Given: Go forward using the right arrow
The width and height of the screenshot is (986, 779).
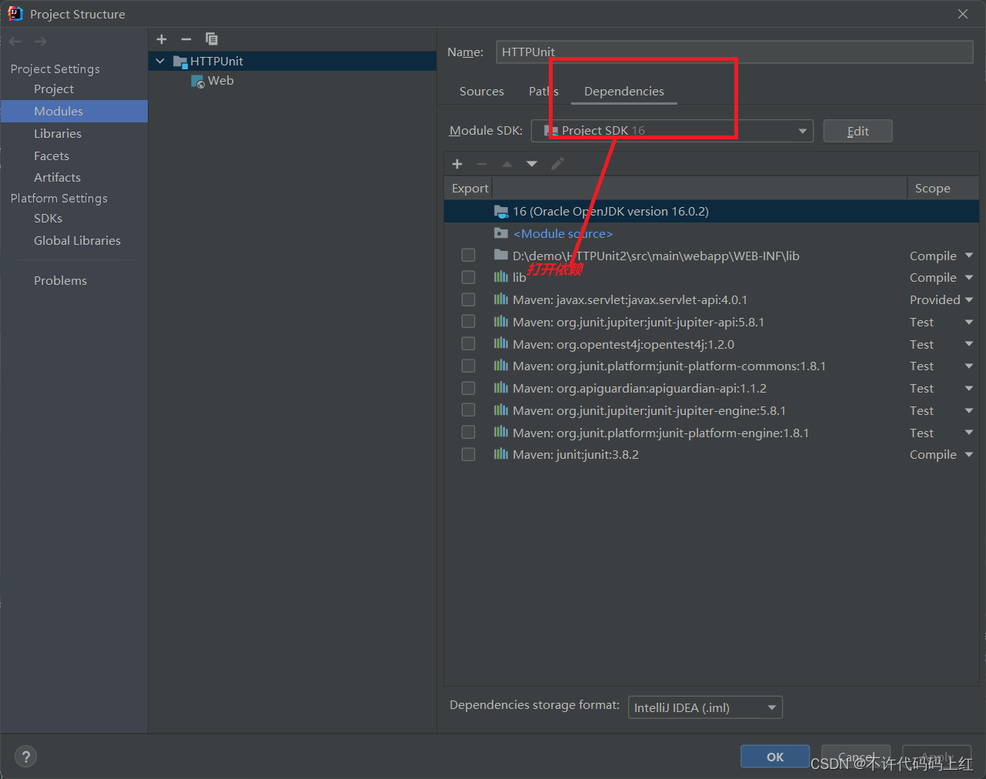Looking at the screenshot, I should tap(41, 42).
